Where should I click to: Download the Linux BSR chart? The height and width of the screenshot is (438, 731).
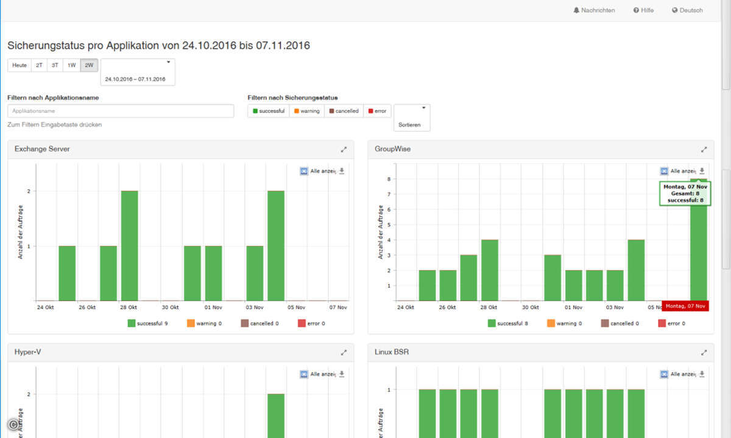[x=702, y=374]
